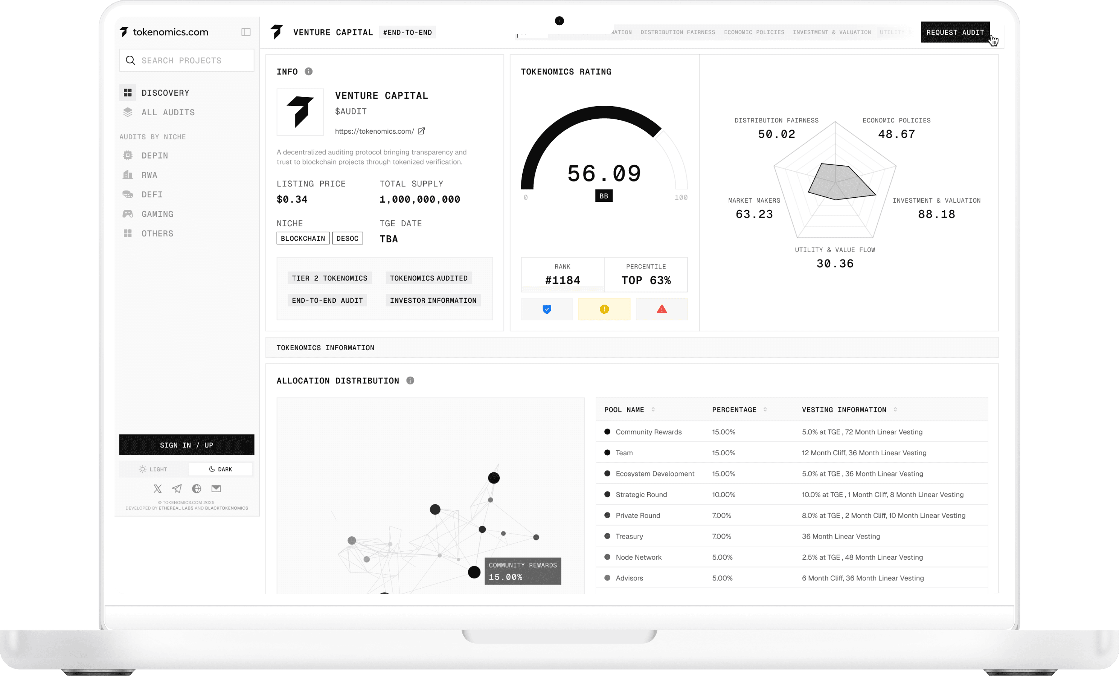This screenshot has width=1119, height=676.
Task: Select the red alert triangle icon
Action: pos(662,310)
